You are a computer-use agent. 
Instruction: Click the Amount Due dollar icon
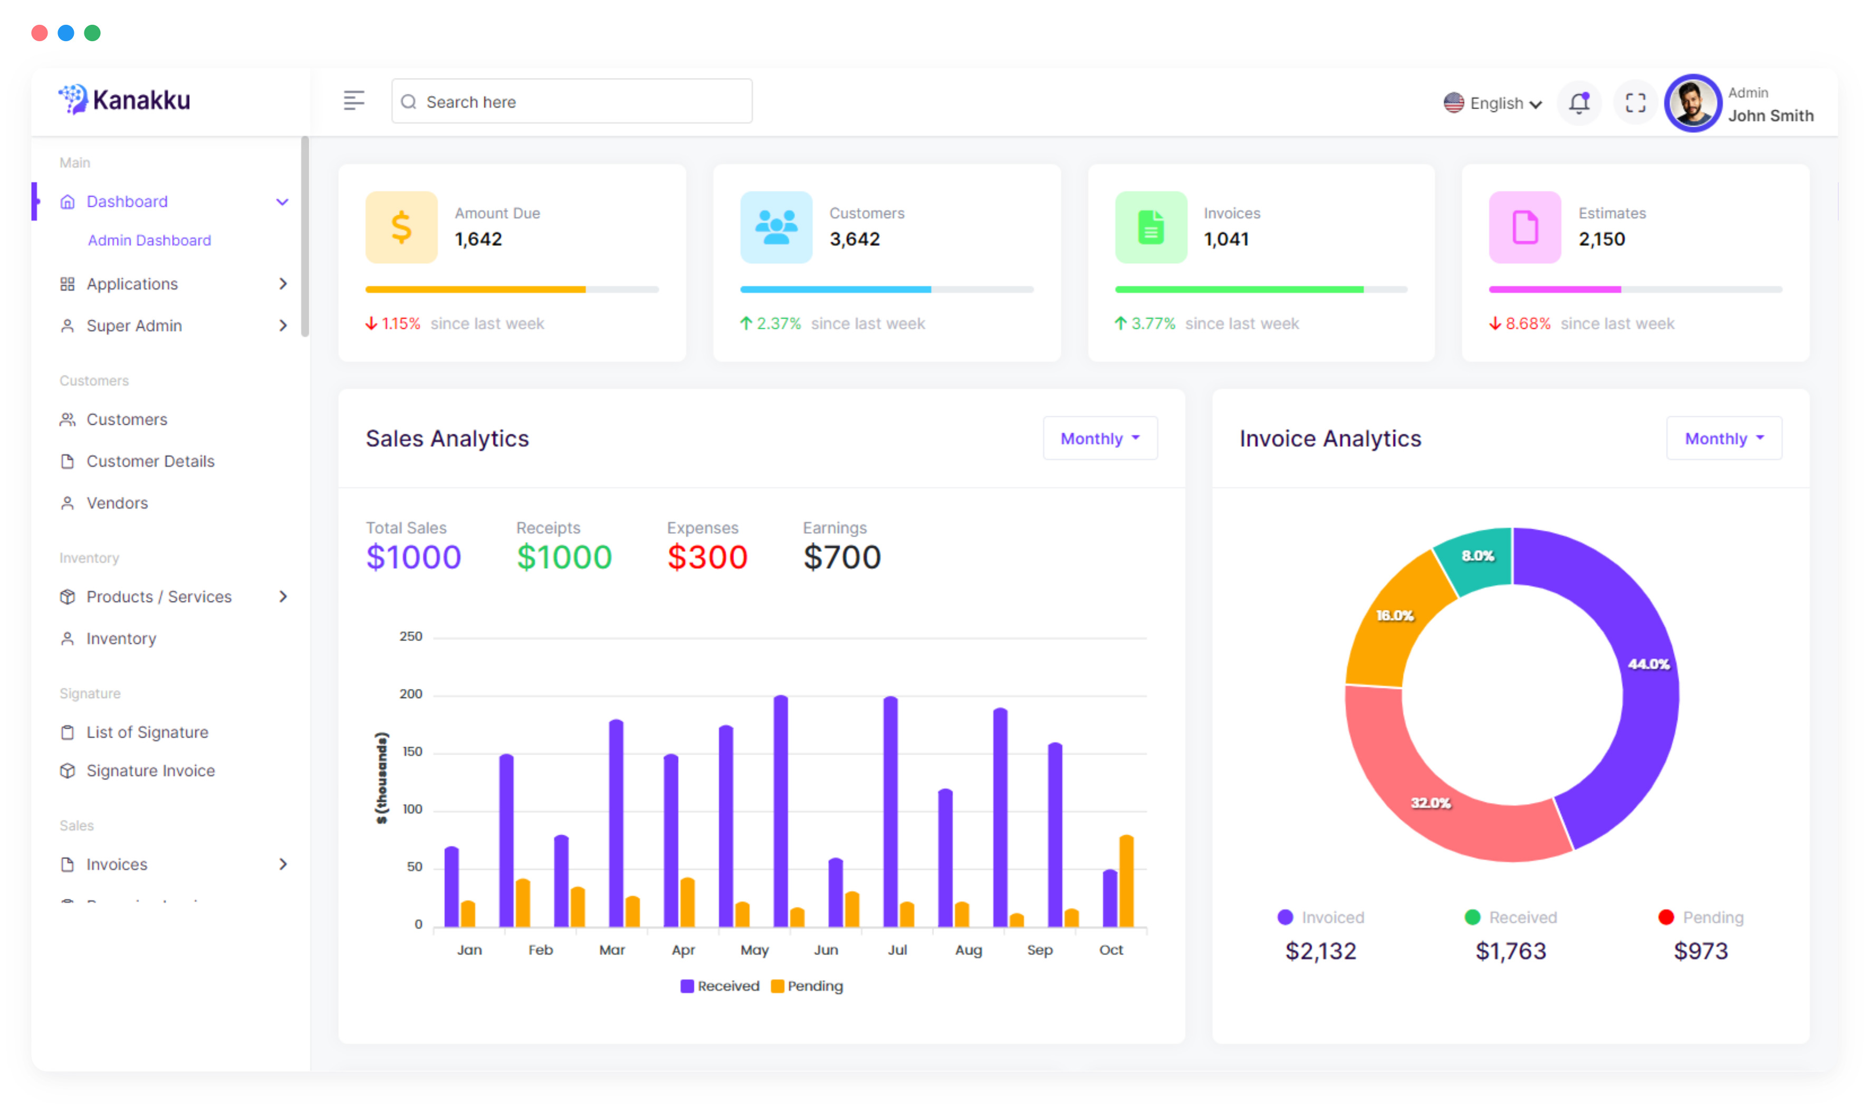tap(401, 227)
